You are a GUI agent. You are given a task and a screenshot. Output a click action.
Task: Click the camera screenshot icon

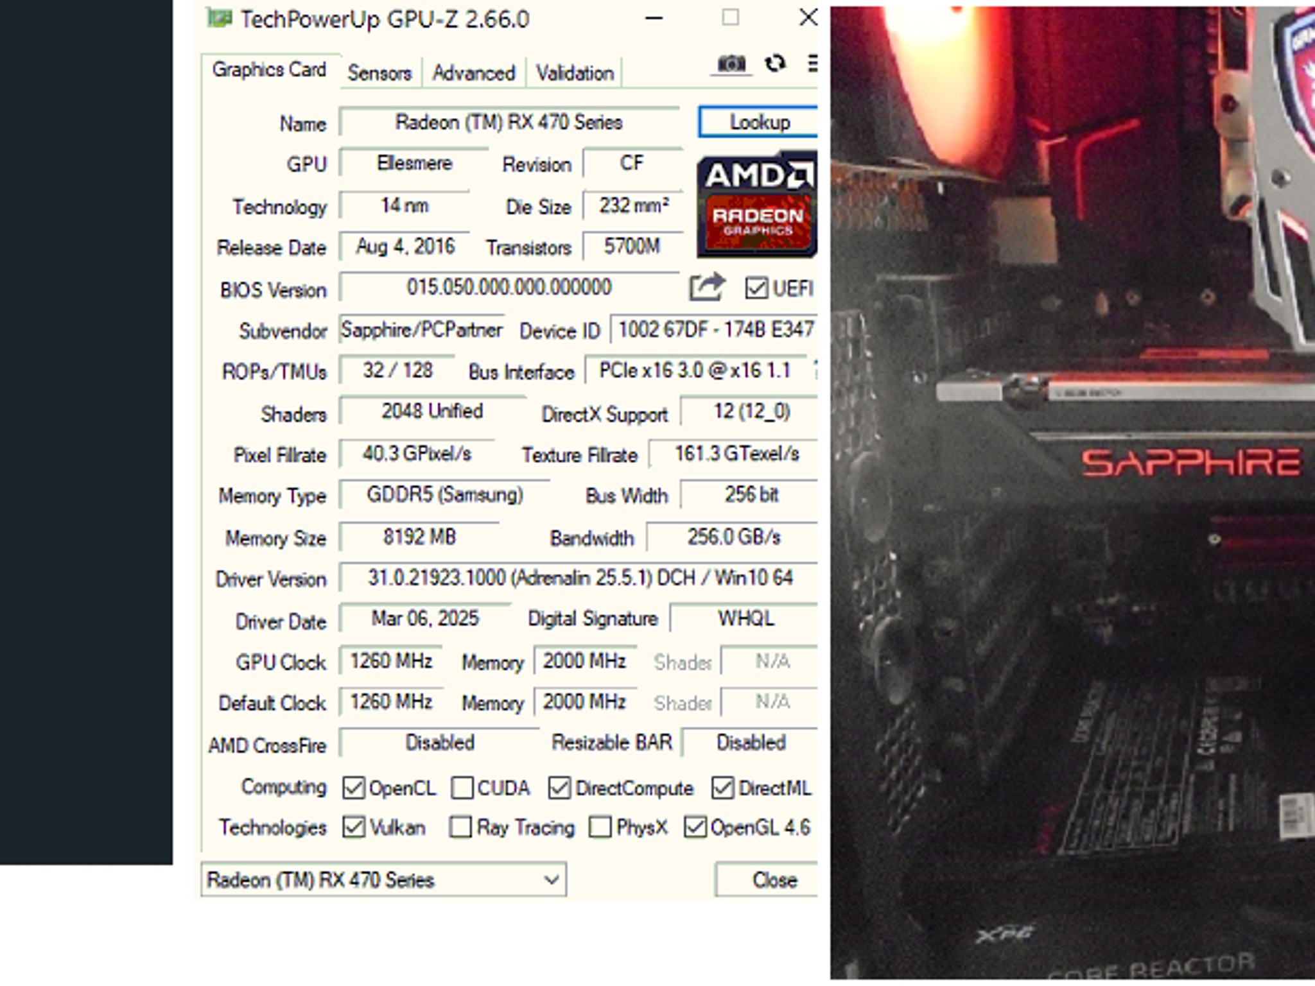tap(732, 64)
